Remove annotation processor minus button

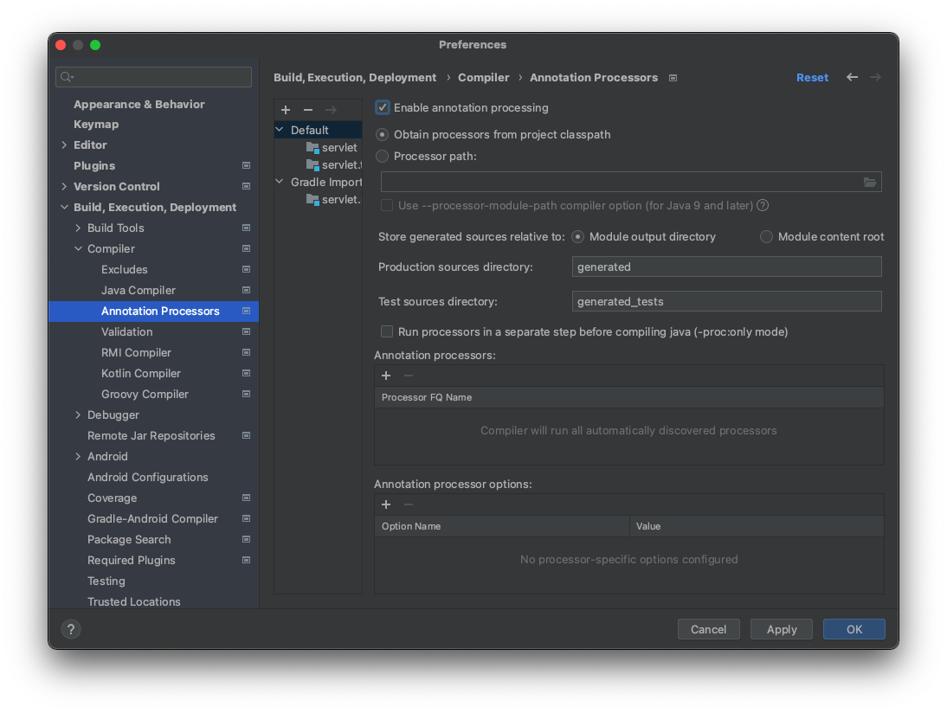coord(409,376)
